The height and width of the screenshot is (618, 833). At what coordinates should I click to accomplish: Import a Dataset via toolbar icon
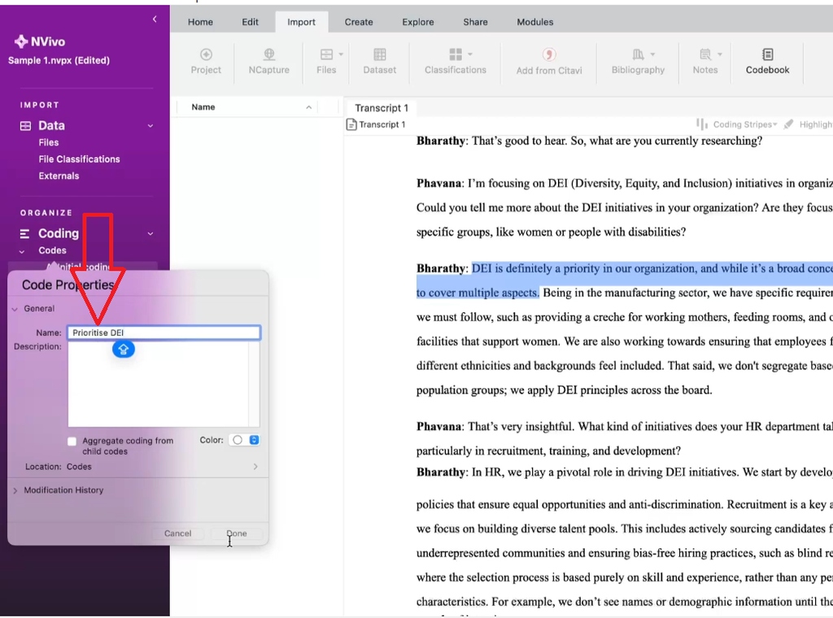(379, 54)
